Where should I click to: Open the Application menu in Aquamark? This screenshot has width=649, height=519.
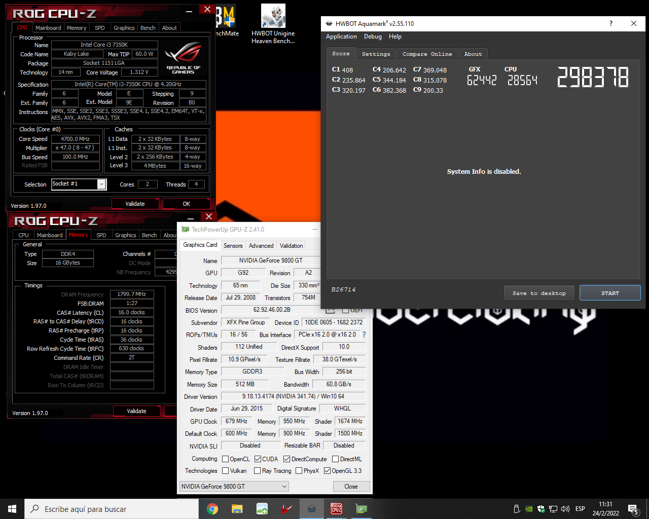[341, 36]
